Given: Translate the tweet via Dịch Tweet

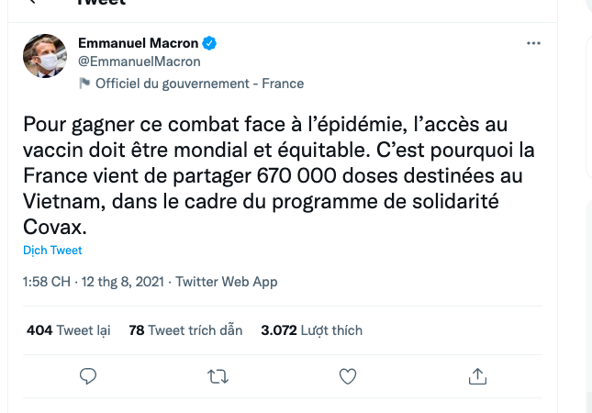Looking at the screenshot, I should (x=53, y=250).
